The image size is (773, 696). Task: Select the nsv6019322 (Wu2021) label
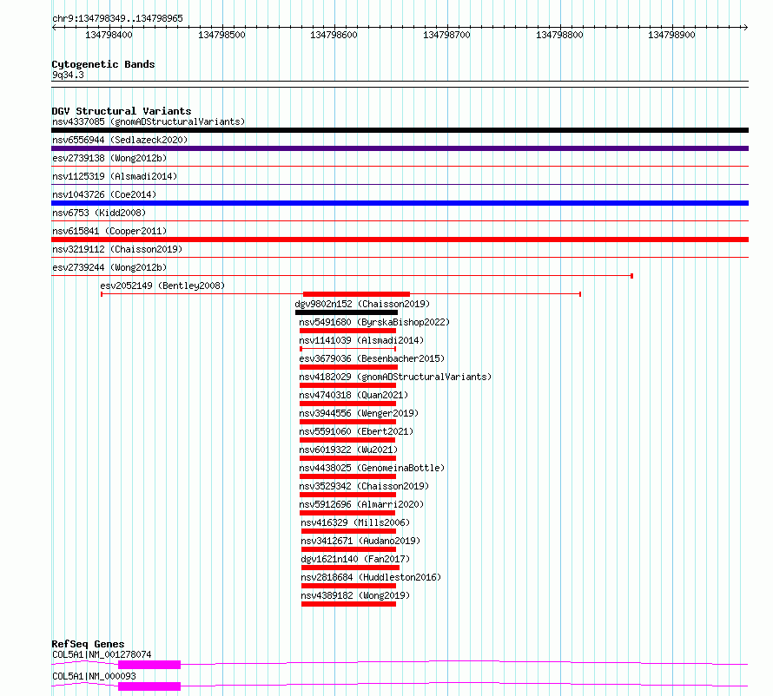[x=348, y=450]
